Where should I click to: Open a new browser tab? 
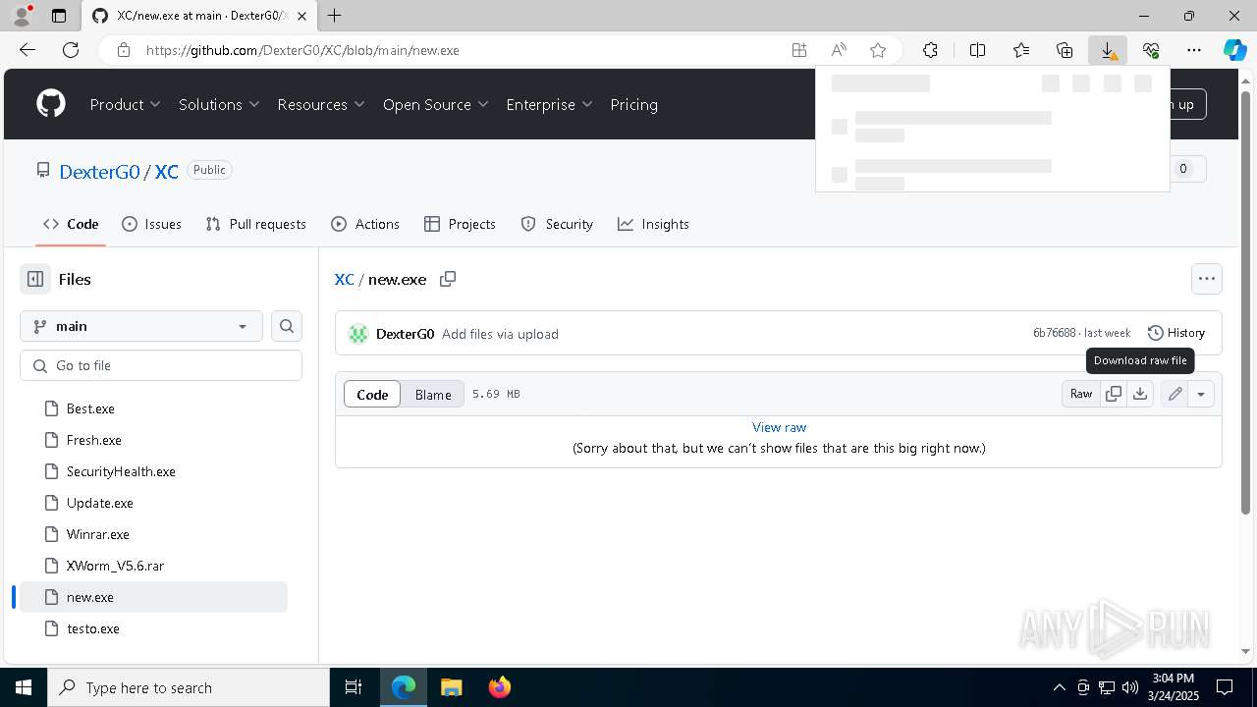(335, 16)
